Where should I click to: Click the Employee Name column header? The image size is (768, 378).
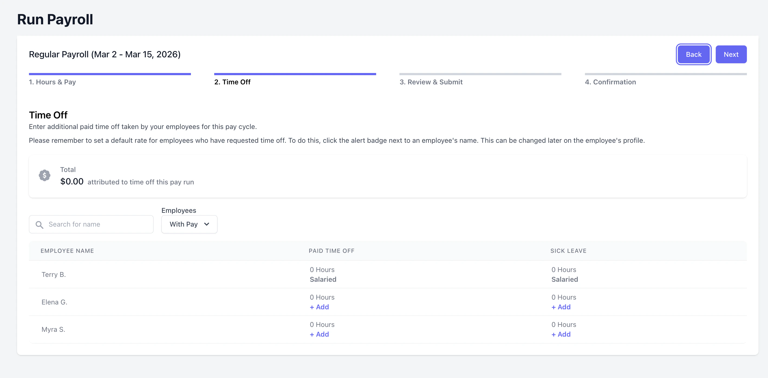click(67, 251)
